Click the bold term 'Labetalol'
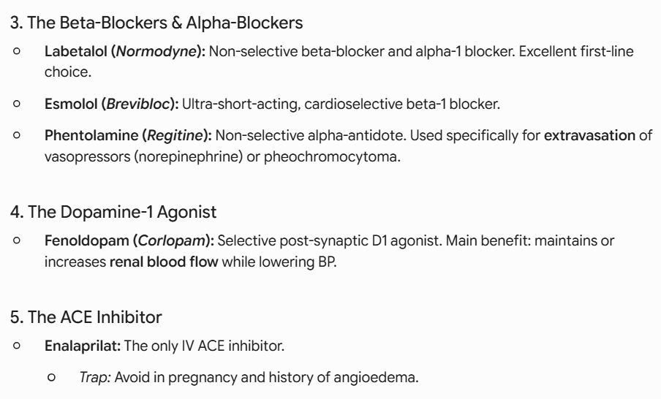Viewport: 661px width, 399px height. (x=76, y=51)
